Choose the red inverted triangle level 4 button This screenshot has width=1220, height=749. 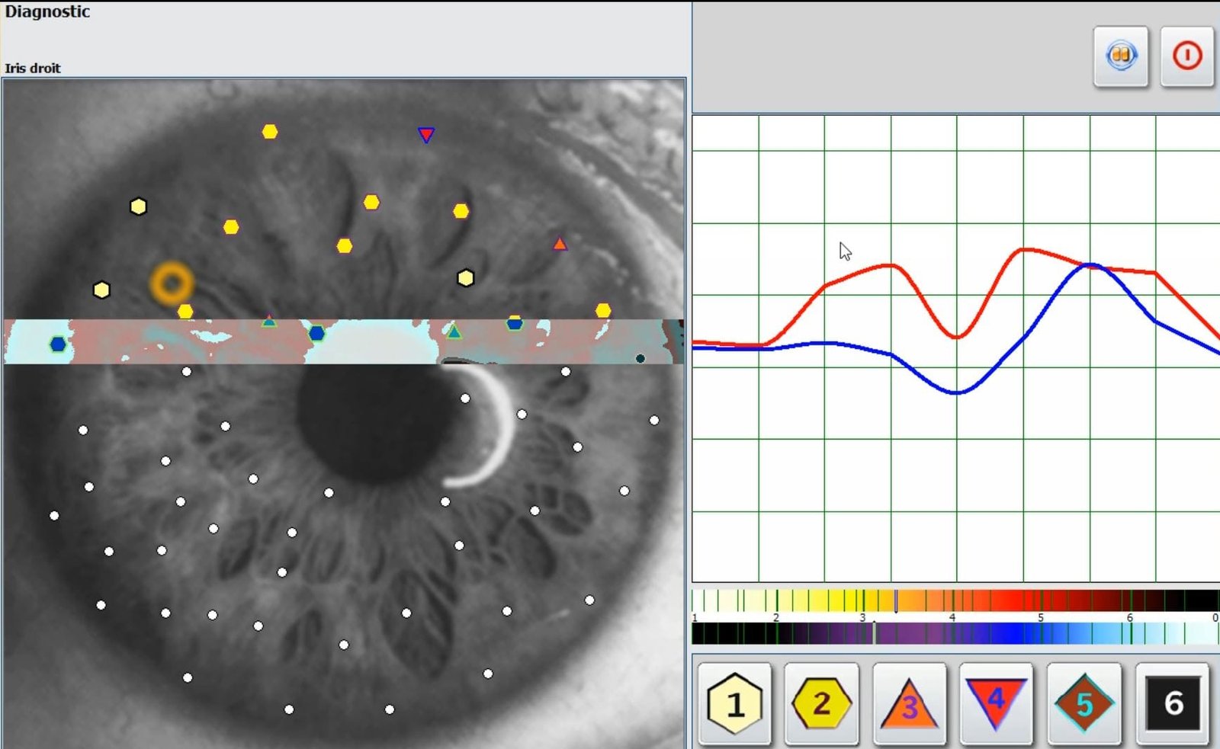tap(996, 703)
